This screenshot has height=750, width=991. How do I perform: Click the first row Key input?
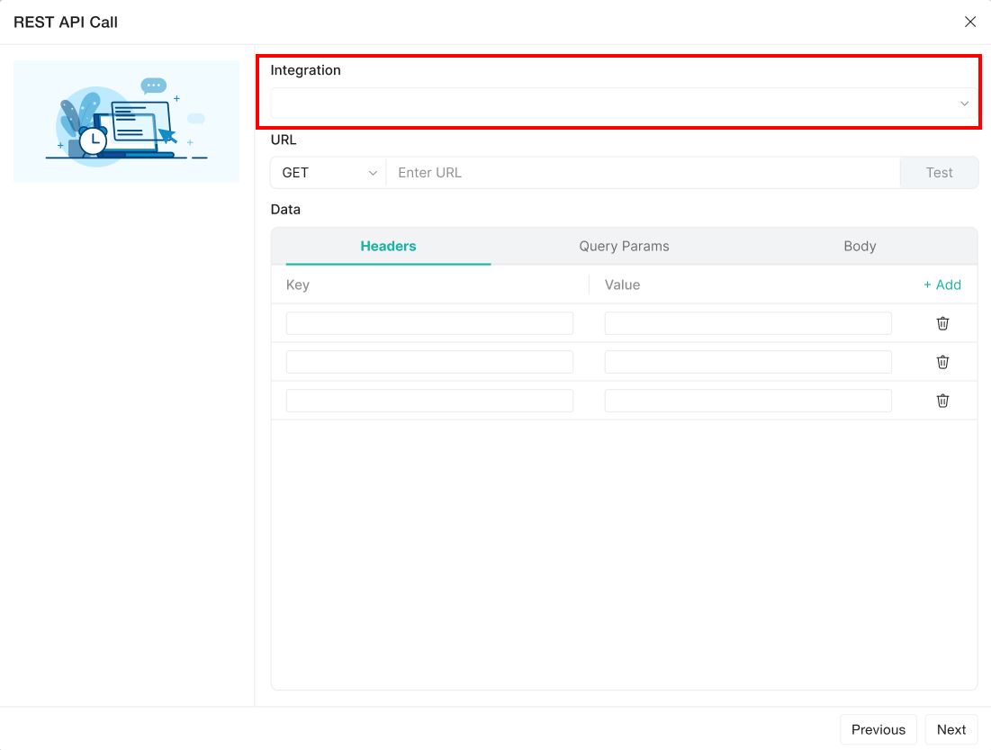429,323
